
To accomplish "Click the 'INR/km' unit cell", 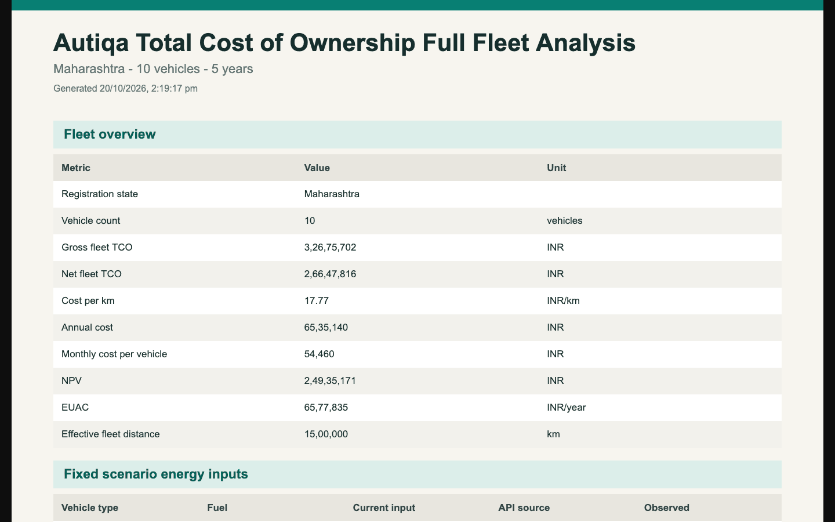I will [x=563, y=301].
